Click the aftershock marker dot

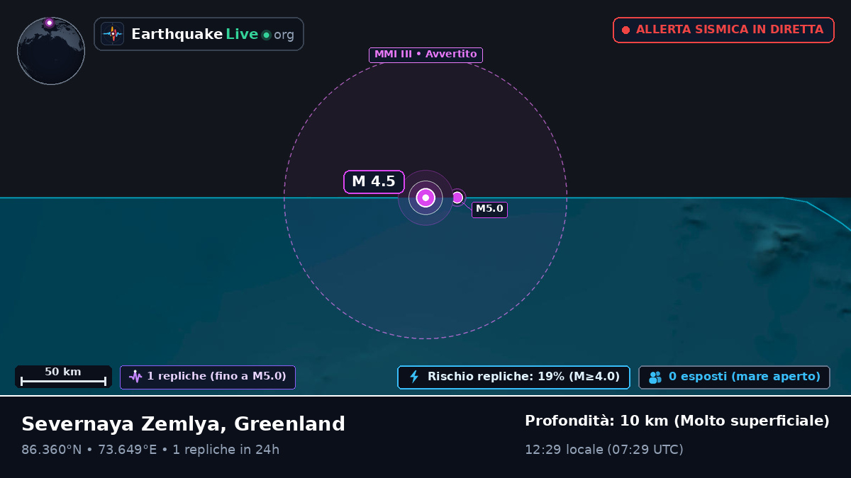[x=457, y=198]
